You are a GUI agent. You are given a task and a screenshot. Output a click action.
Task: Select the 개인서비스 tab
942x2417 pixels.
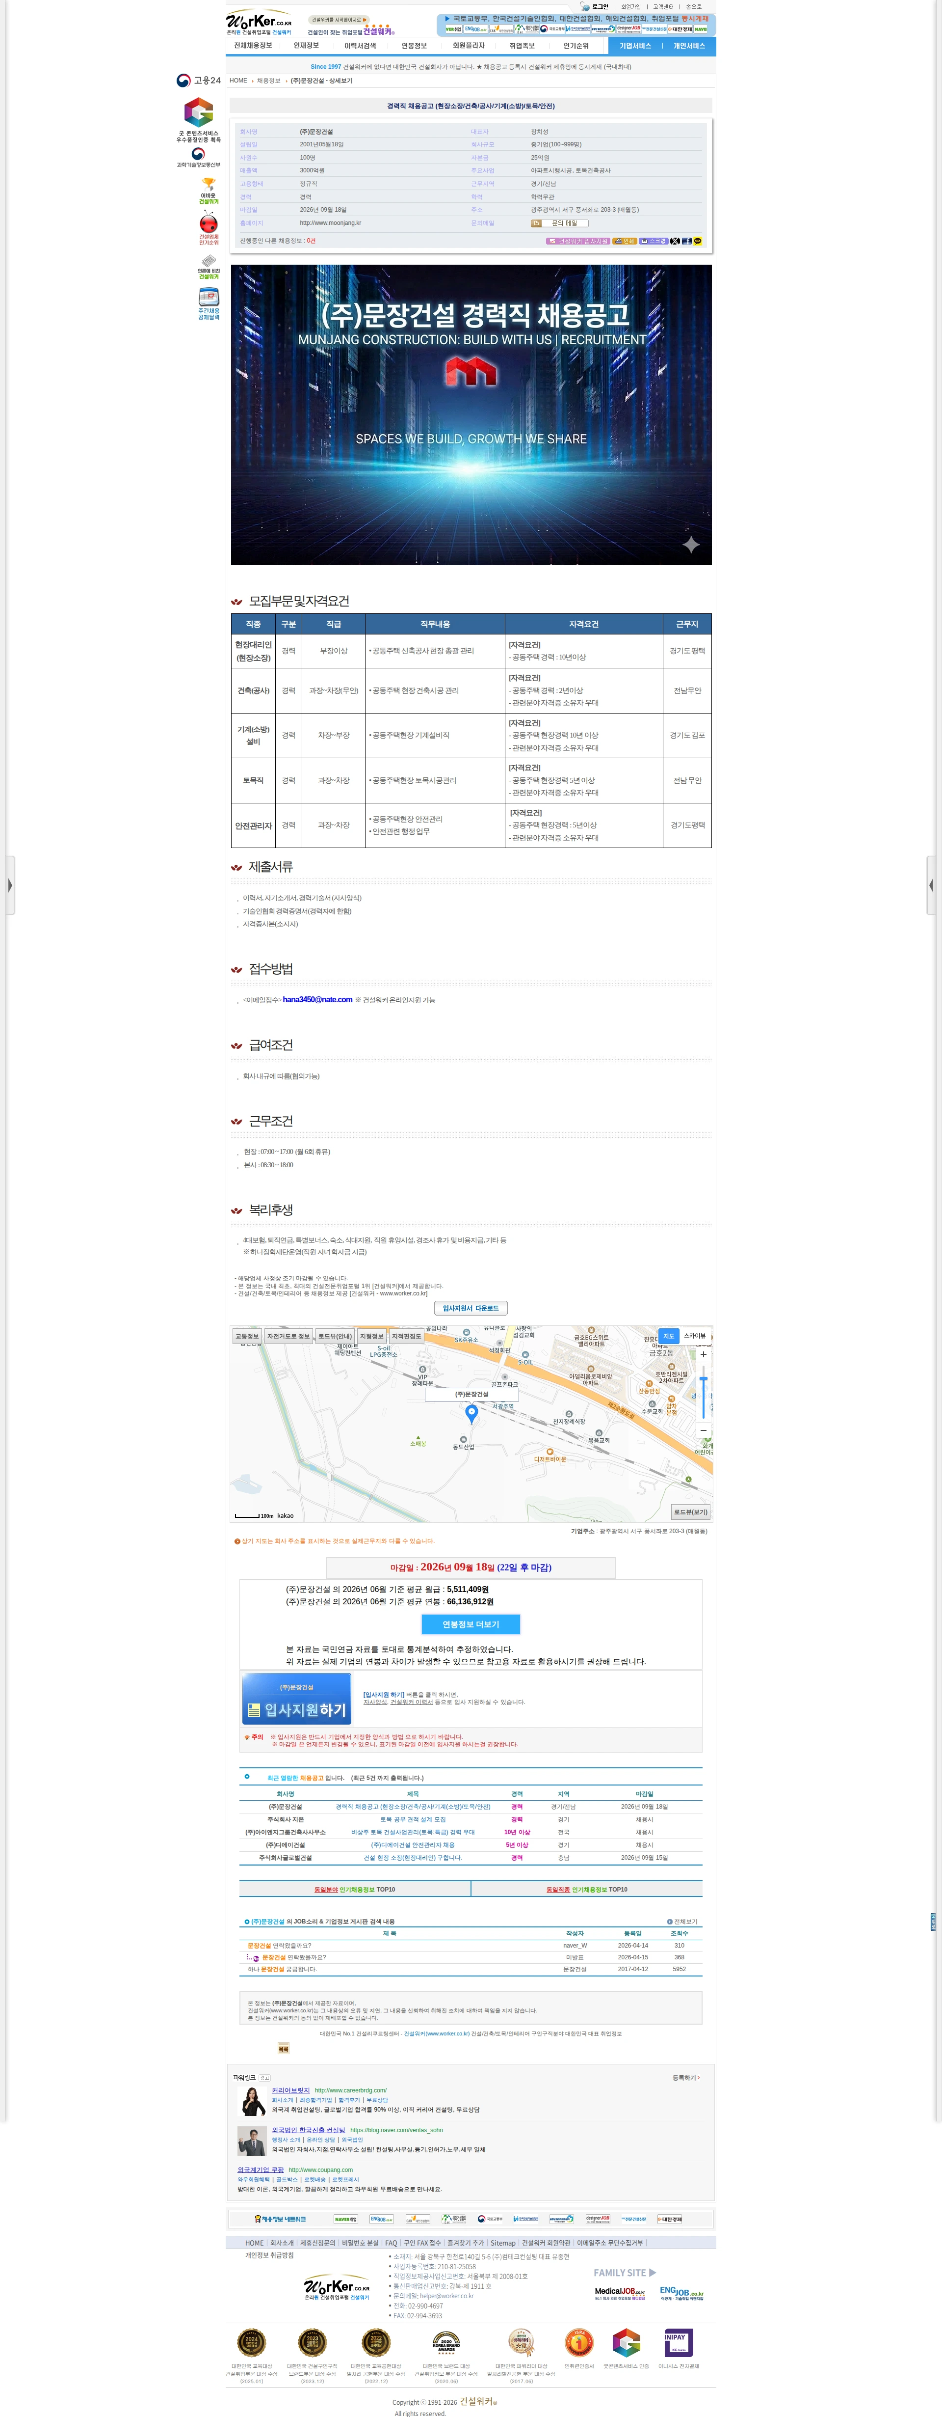point(689,46)
